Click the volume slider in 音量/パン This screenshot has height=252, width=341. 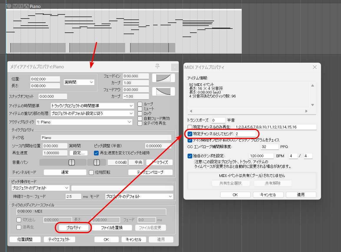63,163
